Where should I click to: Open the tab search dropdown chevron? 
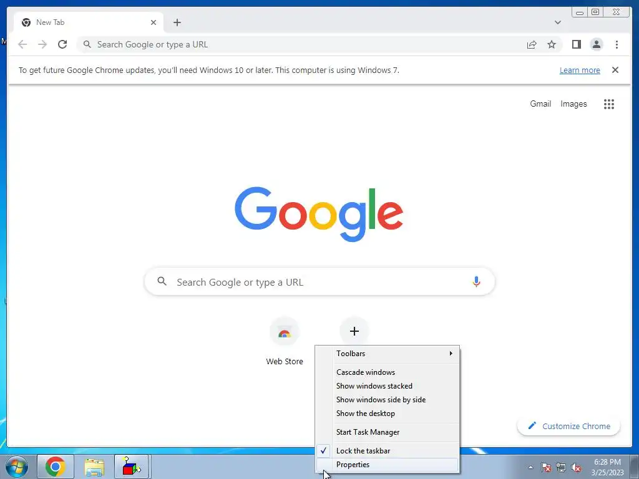click(x=557, y=22)
